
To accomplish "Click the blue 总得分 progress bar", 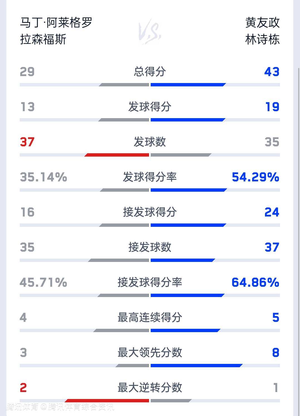I will (x=188, y=85).
